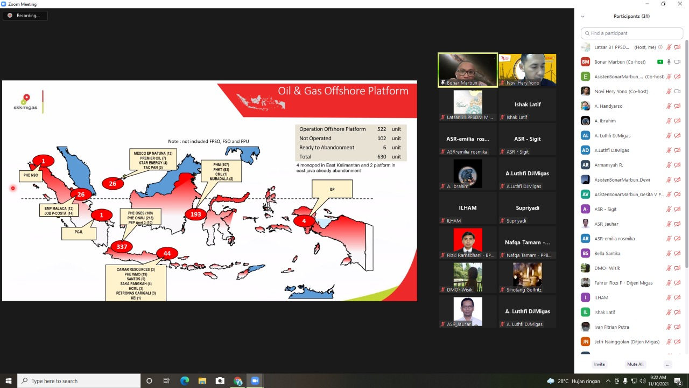Click the Invite button
The width and height of the screenshot is (689, 388).
click(x=599, y=364)
